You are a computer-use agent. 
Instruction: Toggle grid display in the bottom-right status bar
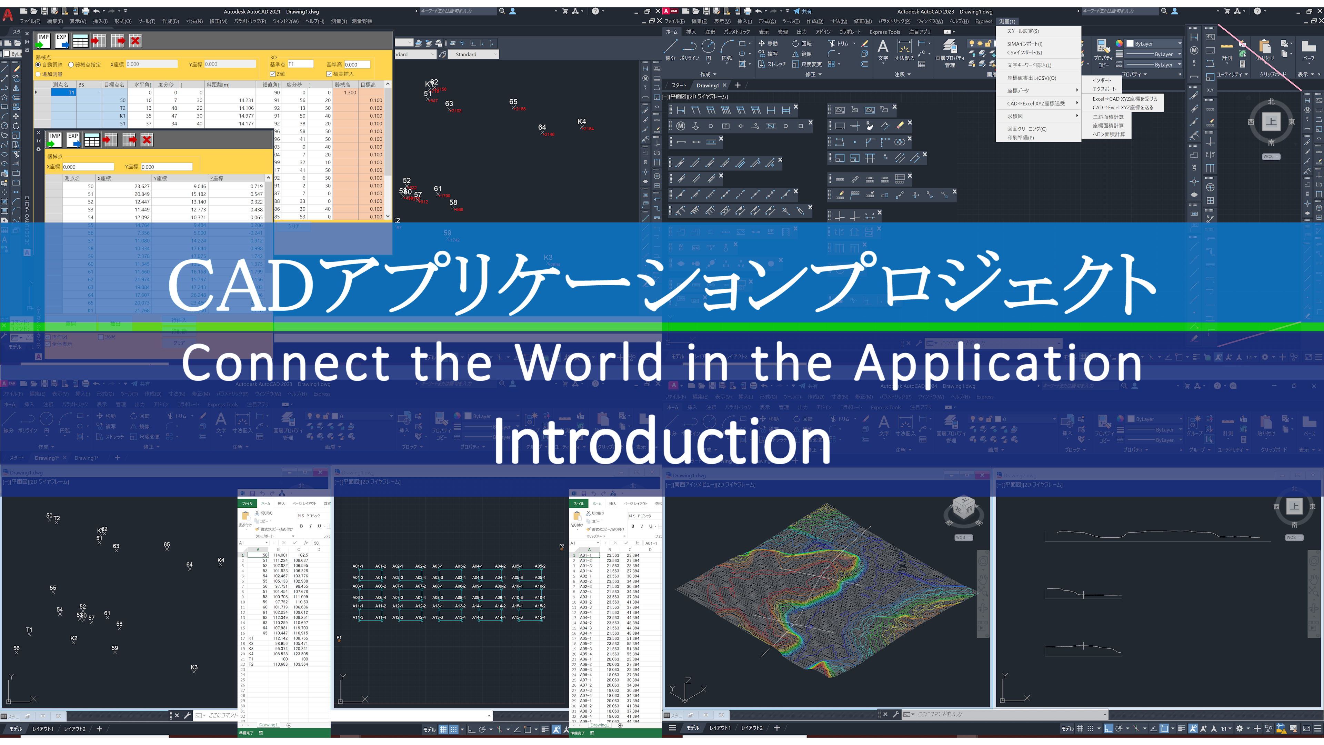[x=1080, y=728]
